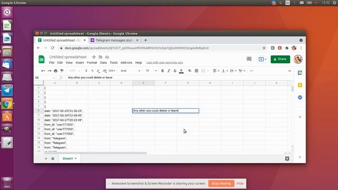
Task: Open Keep in the side panel
Action: [300, 85]
